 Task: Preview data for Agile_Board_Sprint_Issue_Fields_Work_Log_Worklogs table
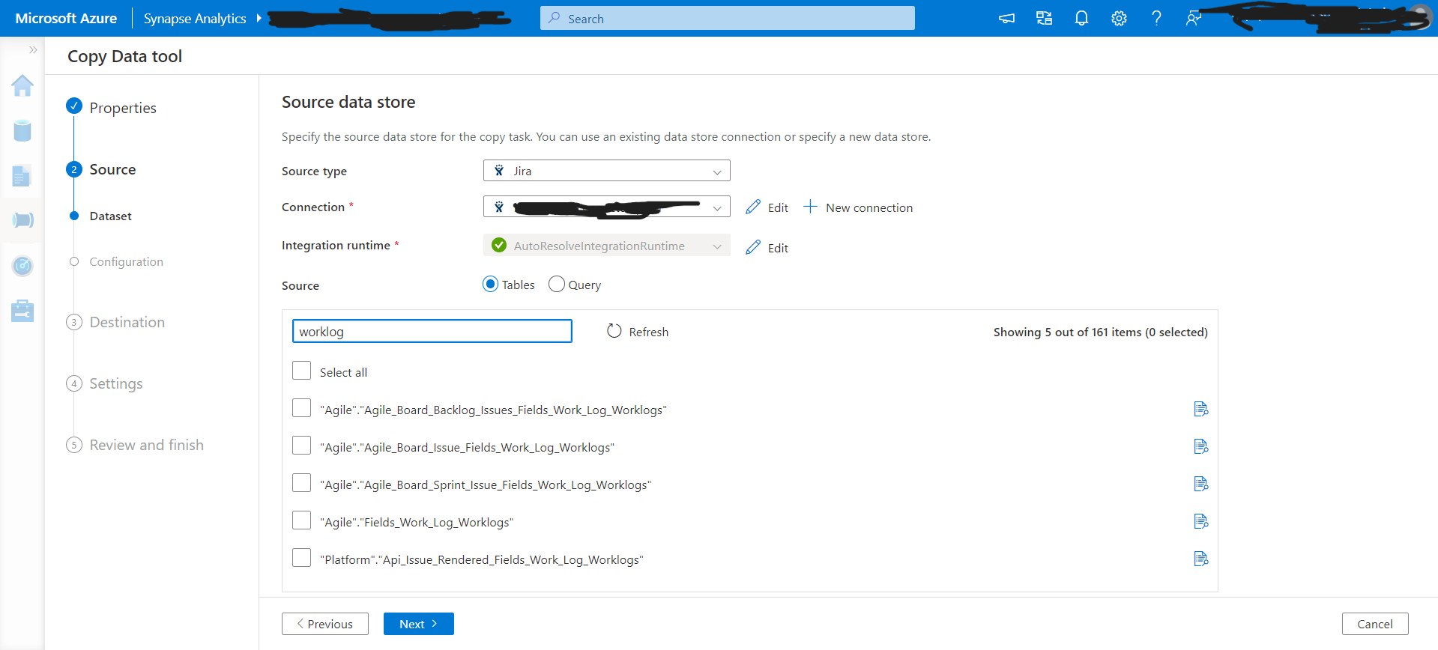pos(1200,484)
